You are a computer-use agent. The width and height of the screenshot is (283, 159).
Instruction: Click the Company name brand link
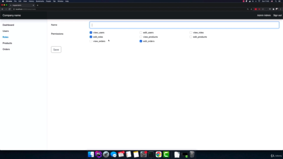pyautogui.click(x=11, y=15)
